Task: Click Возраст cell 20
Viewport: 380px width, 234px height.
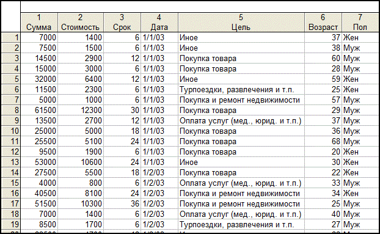Action: 323,152
